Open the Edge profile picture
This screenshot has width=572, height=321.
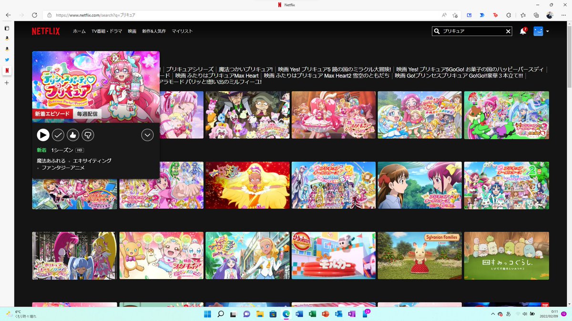[550, 15]
